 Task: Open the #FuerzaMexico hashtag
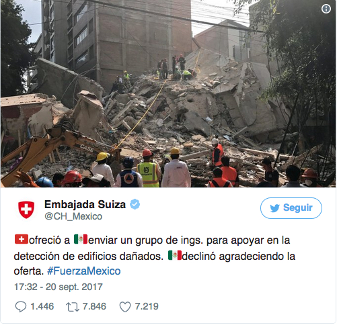click(84, 271)
